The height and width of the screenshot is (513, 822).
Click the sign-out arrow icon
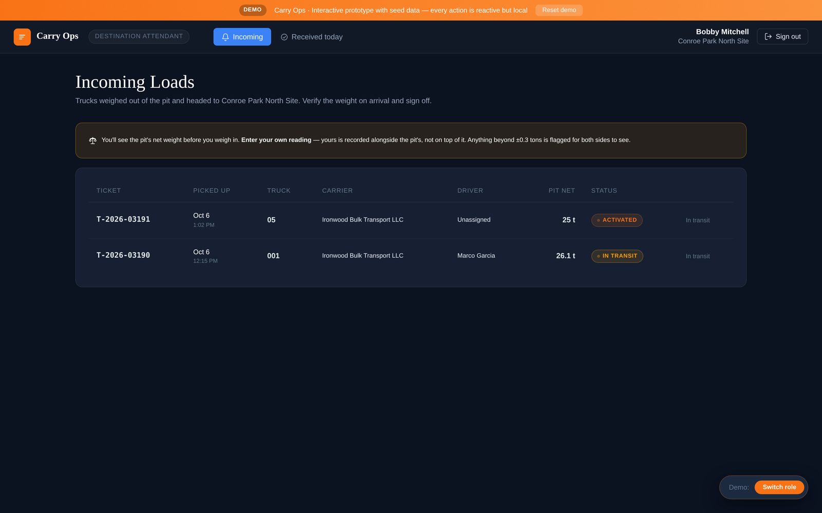click(x=768, y=36)
